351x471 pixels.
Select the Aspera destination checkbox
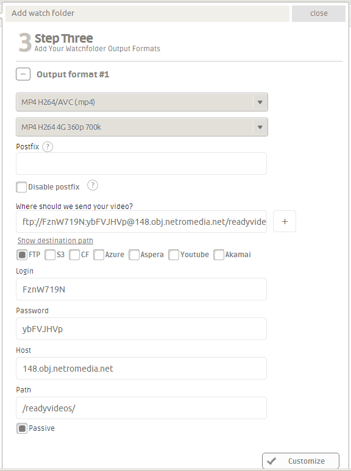coord(134,255)
